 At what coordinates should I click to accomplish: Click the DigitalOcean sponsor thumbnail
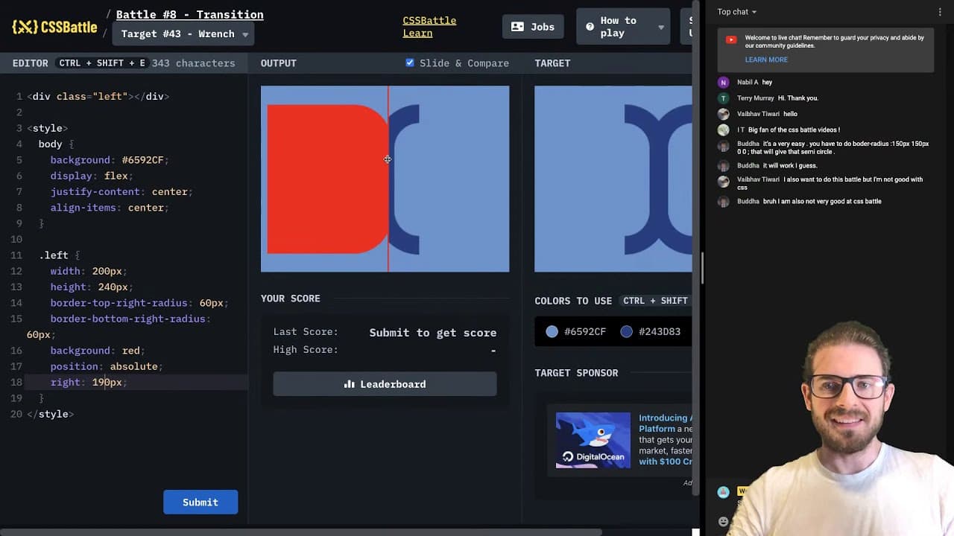click(593, 440)
